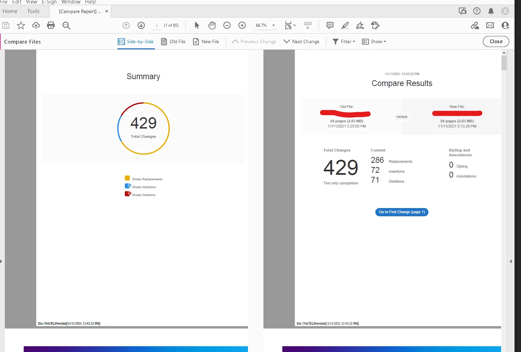Open the Help menu
The height and width of the screenshot is (352, 521).
point(91,2)
